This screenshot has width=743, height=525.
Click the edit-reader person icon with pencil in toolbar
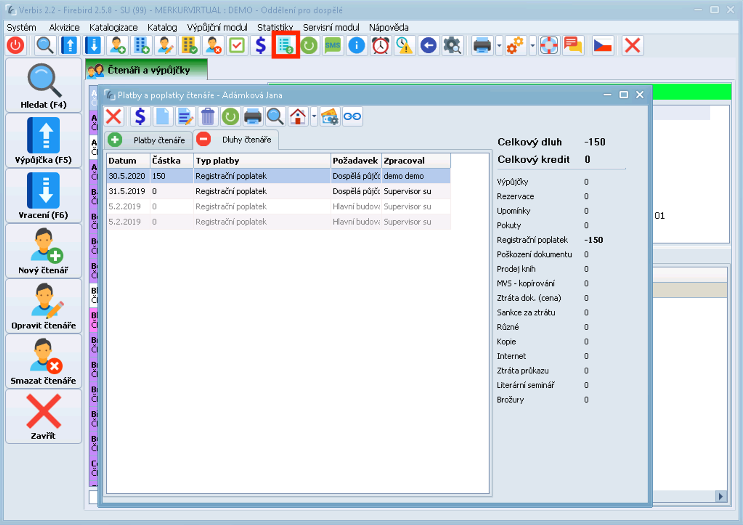[165, 46]
